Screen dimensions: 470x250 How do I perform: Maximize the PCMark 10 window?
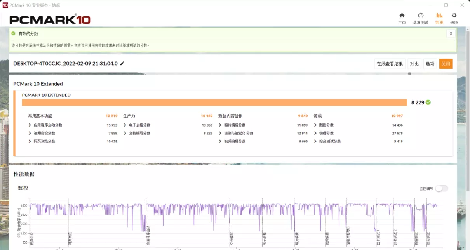coord(446,5)
